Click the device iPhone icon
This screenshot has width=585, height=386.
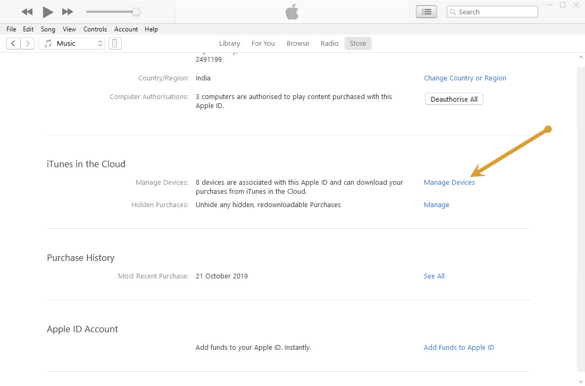point(115,43)
